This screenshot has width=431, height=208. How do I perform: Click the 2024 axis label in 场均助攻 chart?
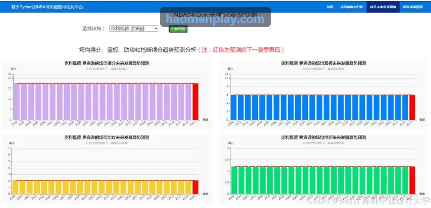point(185,197)
